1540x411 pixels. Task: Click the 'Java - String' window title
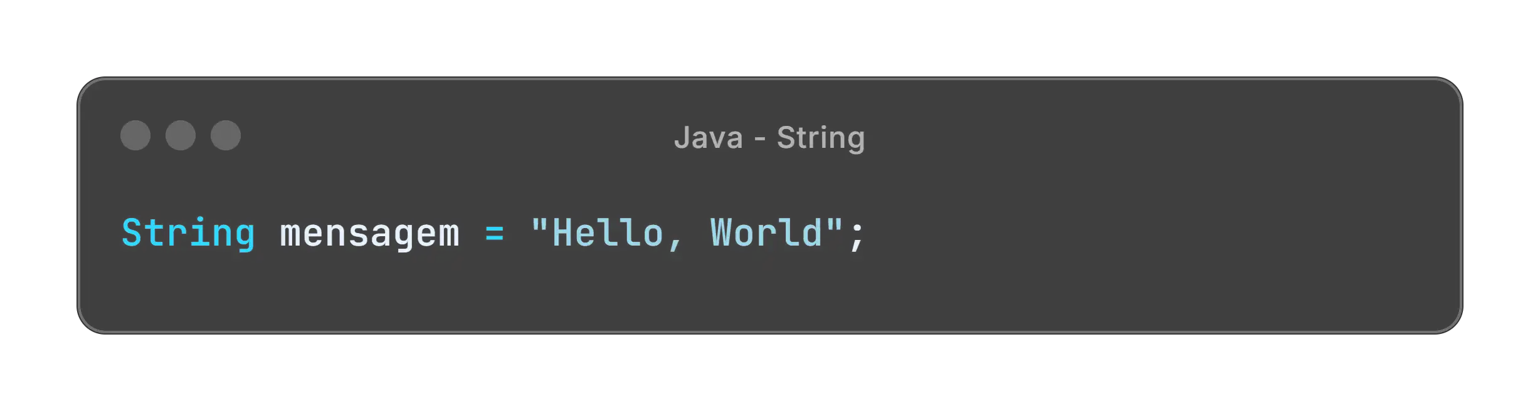(x=769, y=138)
